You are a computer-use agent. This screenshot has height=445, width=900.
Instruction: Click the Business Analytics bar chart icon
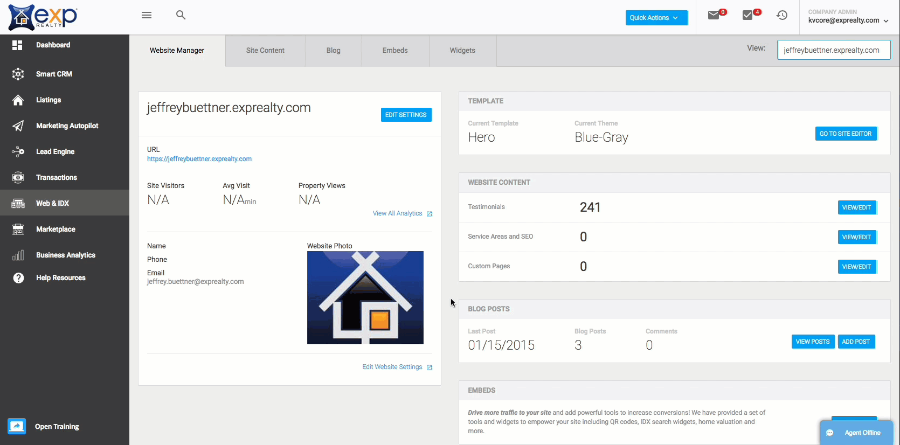[x=18, y=255]
